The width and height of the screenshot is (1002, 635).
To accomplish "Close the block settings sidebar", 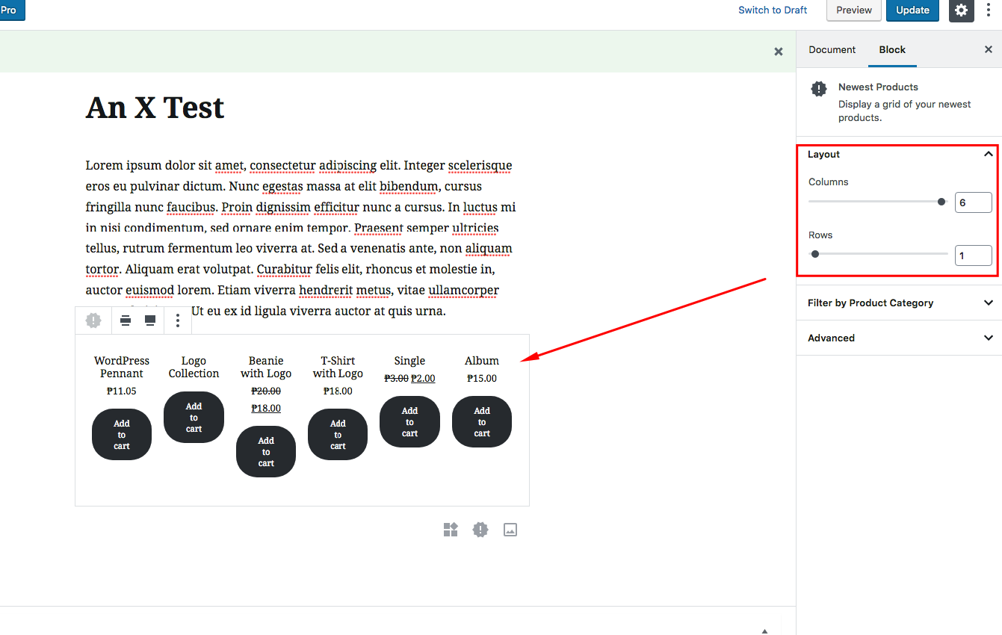I will click(988, 49).
